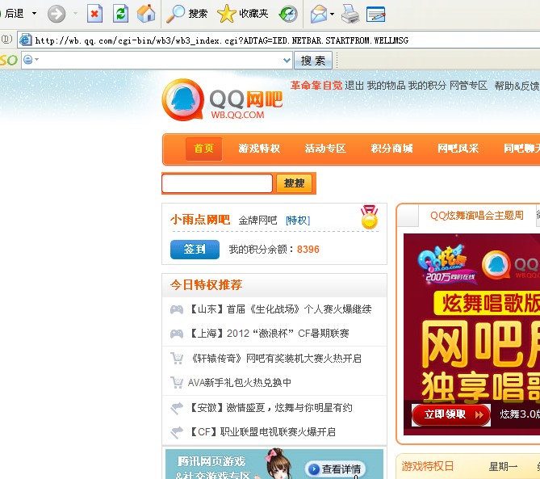Open 网管专区 link
Viewport: 540px width, 479px height.
469,85
